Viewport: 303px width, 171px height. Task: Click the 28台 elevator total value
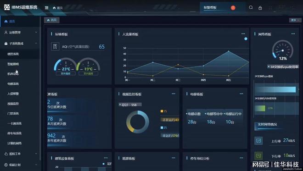pos(192,122)
